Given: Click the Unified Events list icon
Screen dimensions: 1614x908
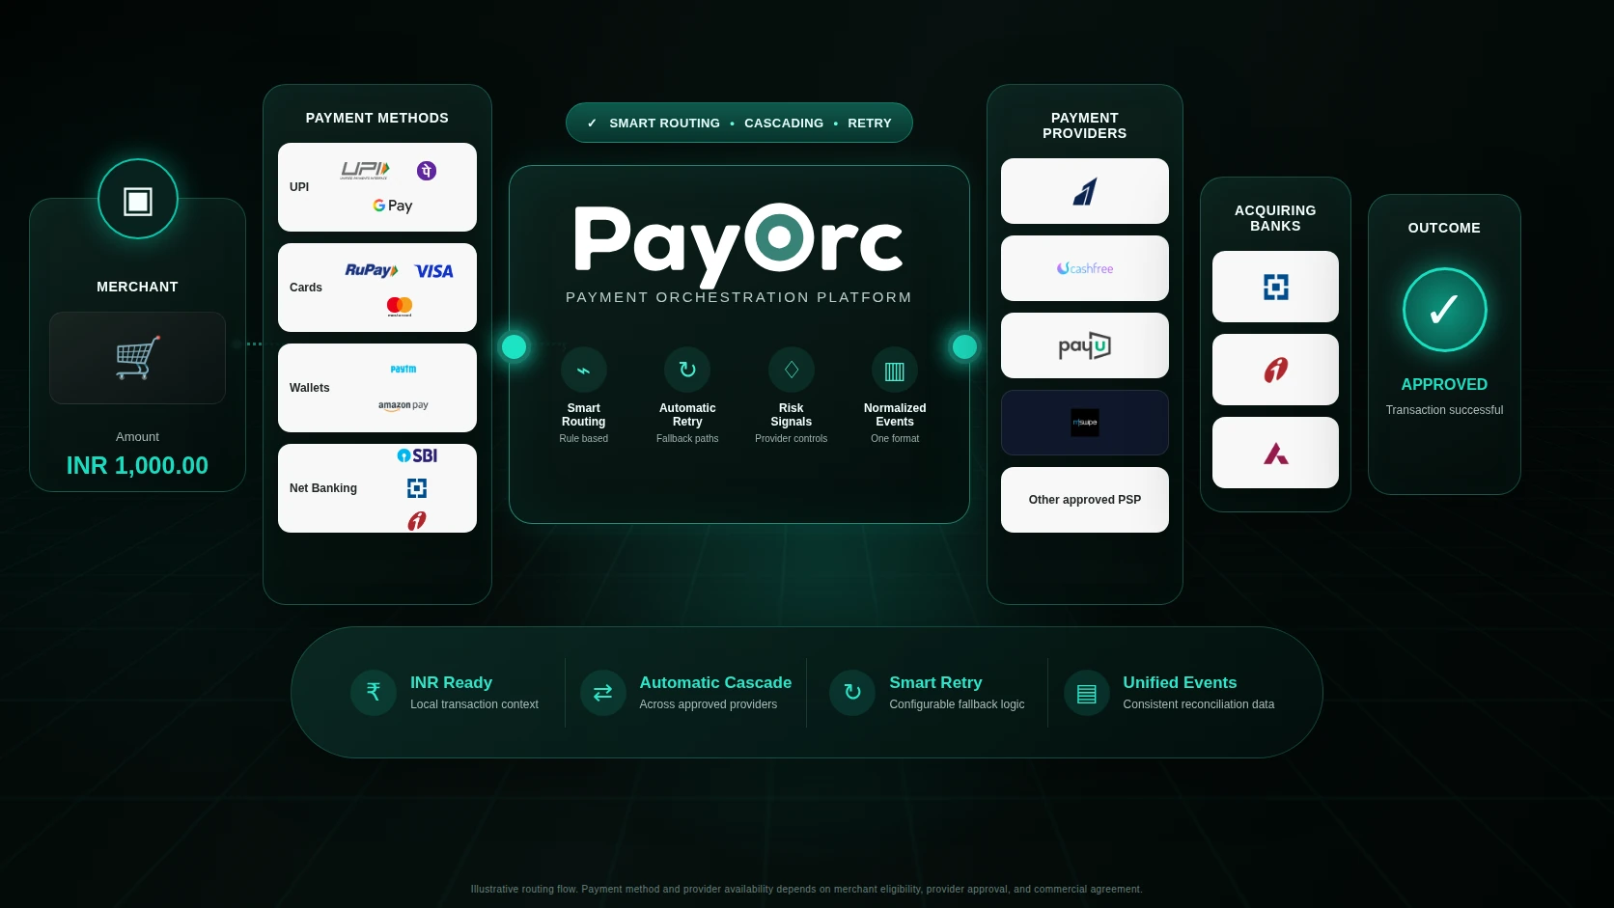Looking at the screenshot, I should coord(1087,693).
